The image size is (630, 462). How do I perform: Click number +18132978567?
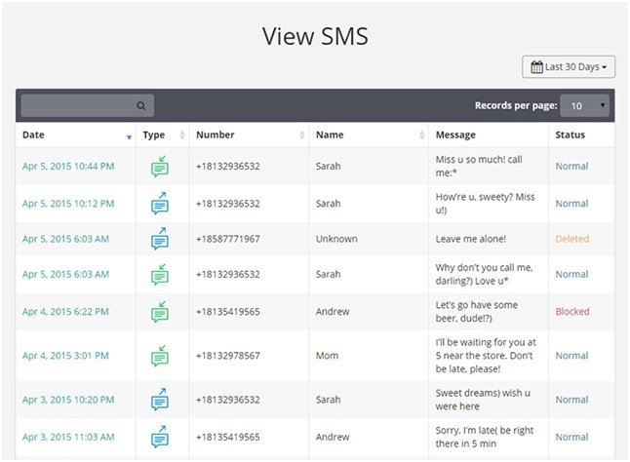pyautogui.click(x=228, y=356)
